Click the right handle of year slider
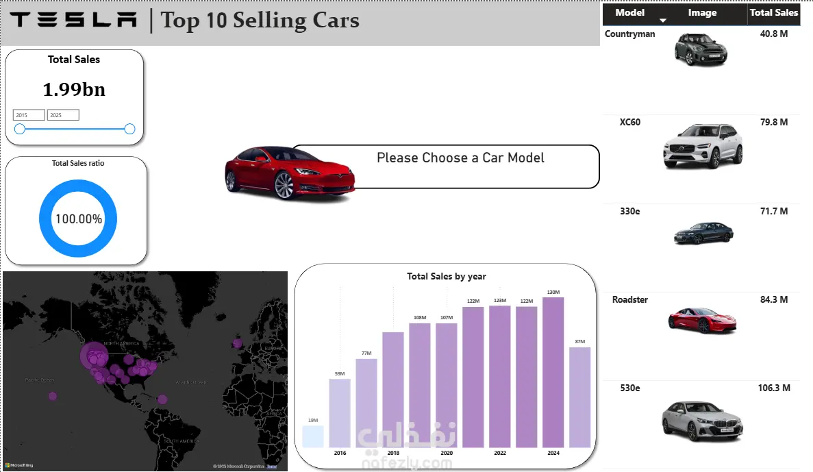This screenshot has height=472, width=813. click(129, 129)
